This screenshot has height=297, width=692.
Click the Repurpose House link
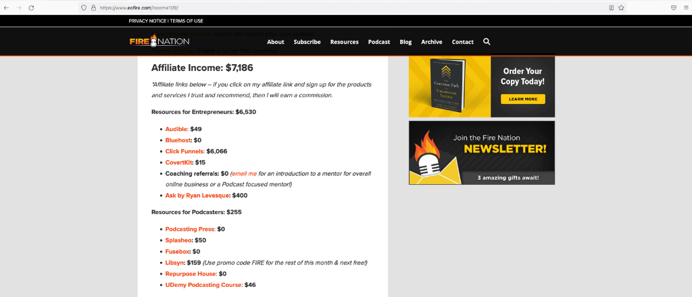(x=191, y=273)
